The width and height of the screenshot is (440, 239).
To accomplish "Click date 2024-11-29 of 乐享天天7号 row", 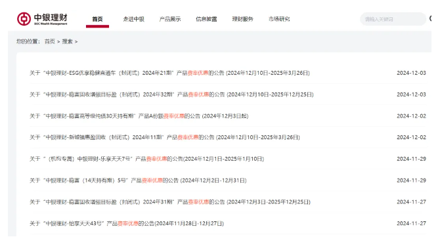I will (x=411, y=159).
